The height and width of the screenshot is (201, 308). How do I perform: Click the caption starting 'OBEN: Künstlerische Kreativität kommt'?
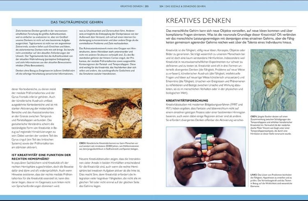coord(109,146)
